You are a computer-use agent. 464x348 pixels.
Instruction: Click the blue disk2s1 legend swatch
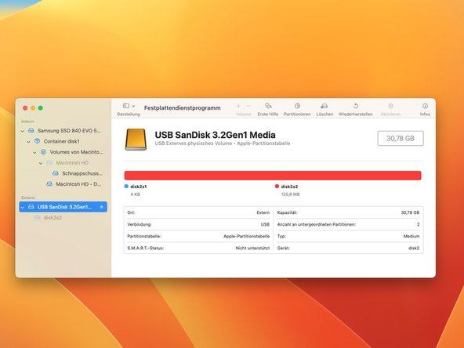(126, 186)
